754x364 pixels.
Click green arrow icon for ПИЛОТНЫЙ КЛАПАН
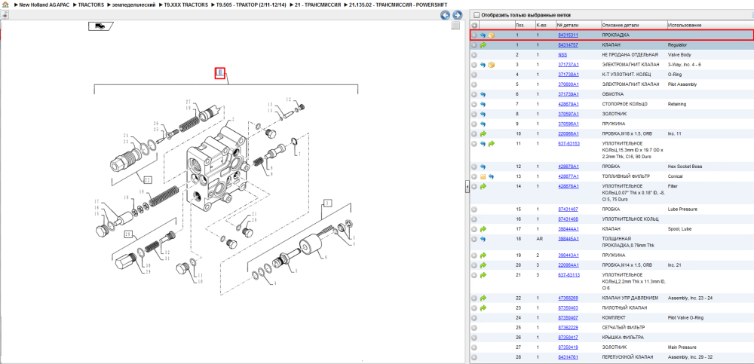(x=483, y=307)
